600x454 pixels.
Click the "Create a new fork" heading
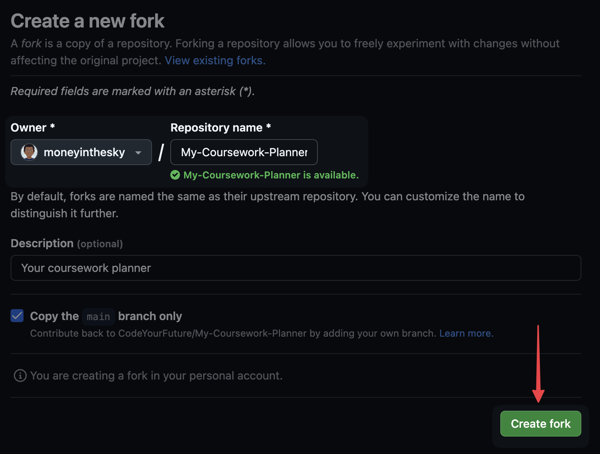coord(88,21)
